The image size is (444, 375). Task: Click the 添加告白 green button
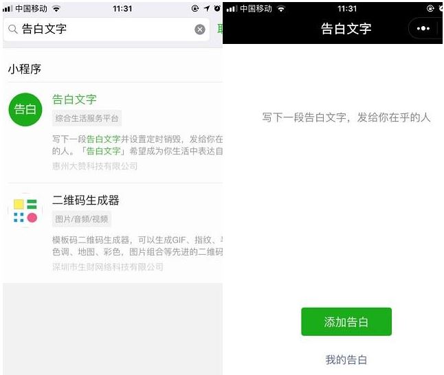(346, 322)
